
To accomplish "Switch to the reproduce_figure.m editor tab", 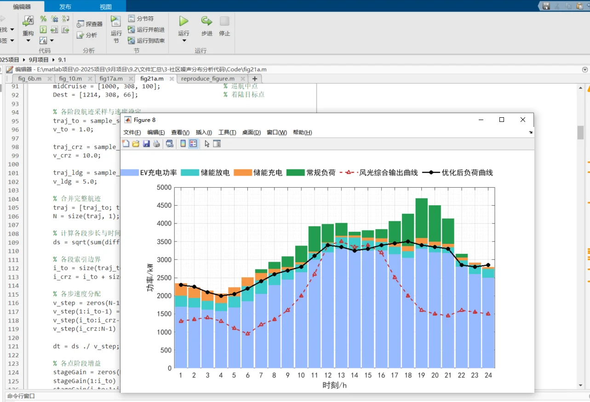I will [207, 79].
